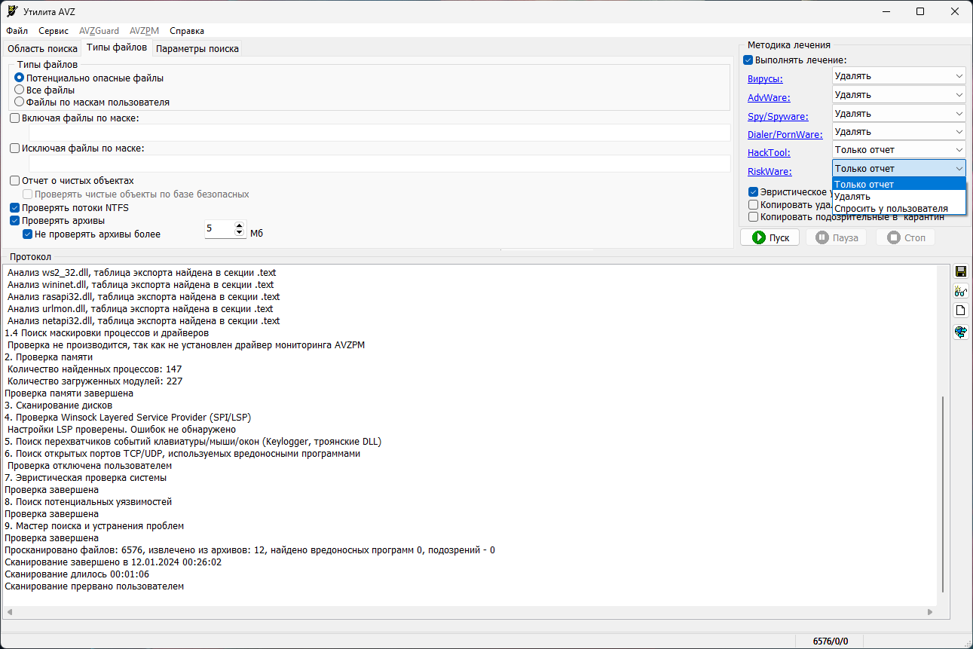The width and height of the screenshot is (973, 649).
Task: Switch to the Типы файлов tab
Action: (x=117, y=47)
